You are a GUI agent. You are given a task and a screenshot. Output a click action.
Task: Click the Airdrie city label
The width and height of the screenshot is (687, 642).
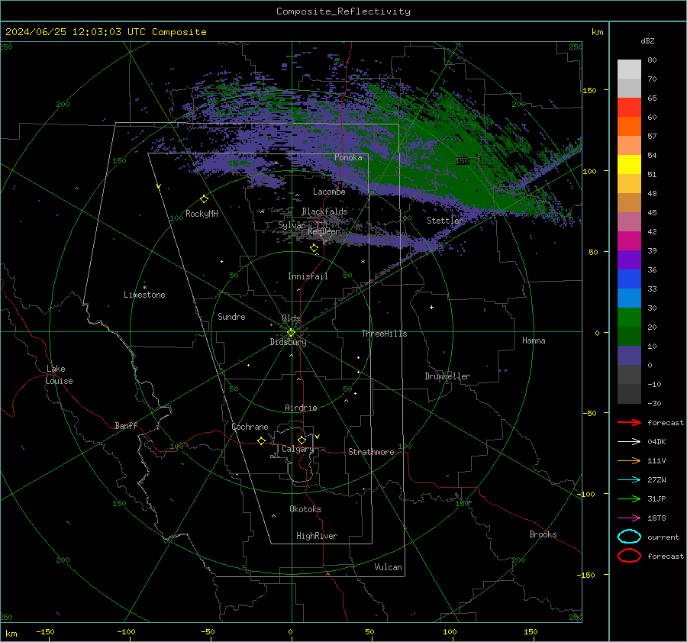pos(301,408)
